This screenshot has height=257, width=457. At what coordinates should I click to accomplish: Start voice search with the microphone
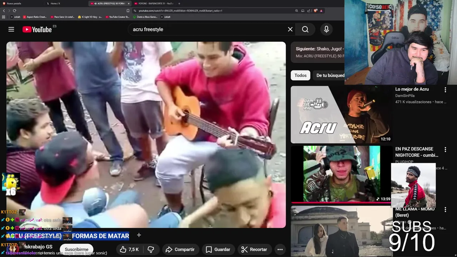point(326,29)
